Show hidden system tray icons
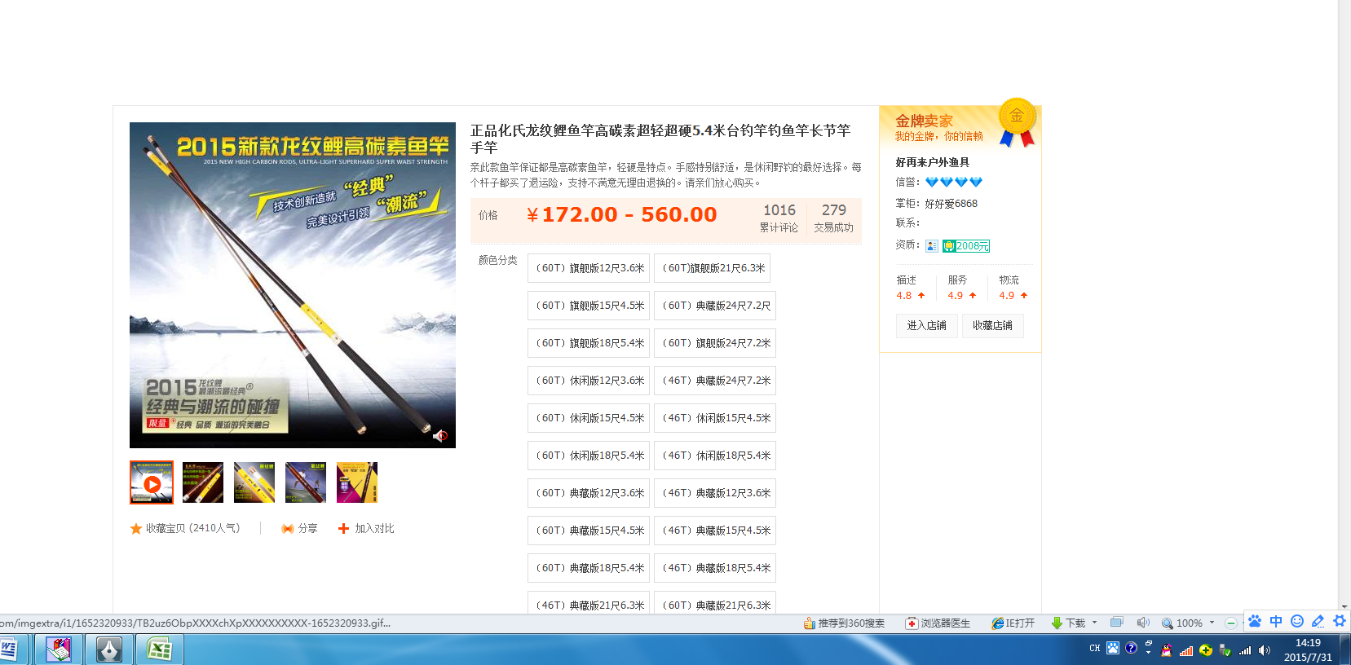The width and height of the screenshot is (1351, 665). click(x=1148, y=650)
